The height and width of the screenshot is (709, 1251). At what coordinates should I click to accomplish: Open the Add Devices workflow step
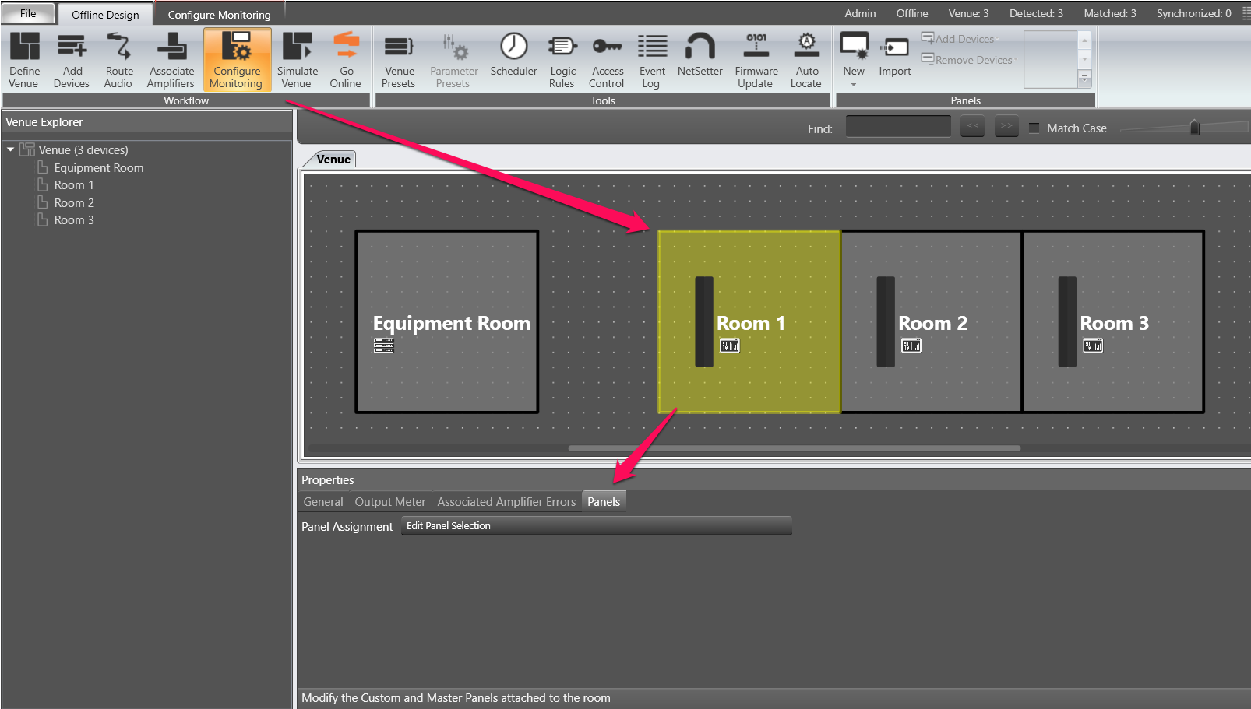point(72,60)
